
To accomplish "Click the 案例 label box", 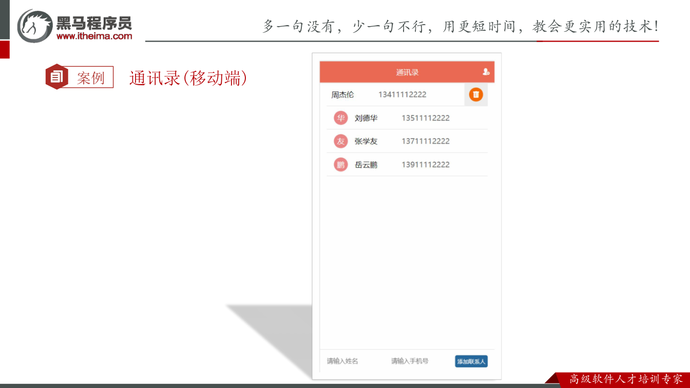I will (x=90, y=77).
